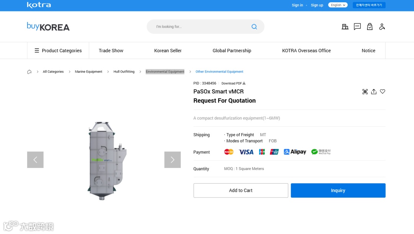Click the Mastercard payment logo

click(x=229, y=152)
